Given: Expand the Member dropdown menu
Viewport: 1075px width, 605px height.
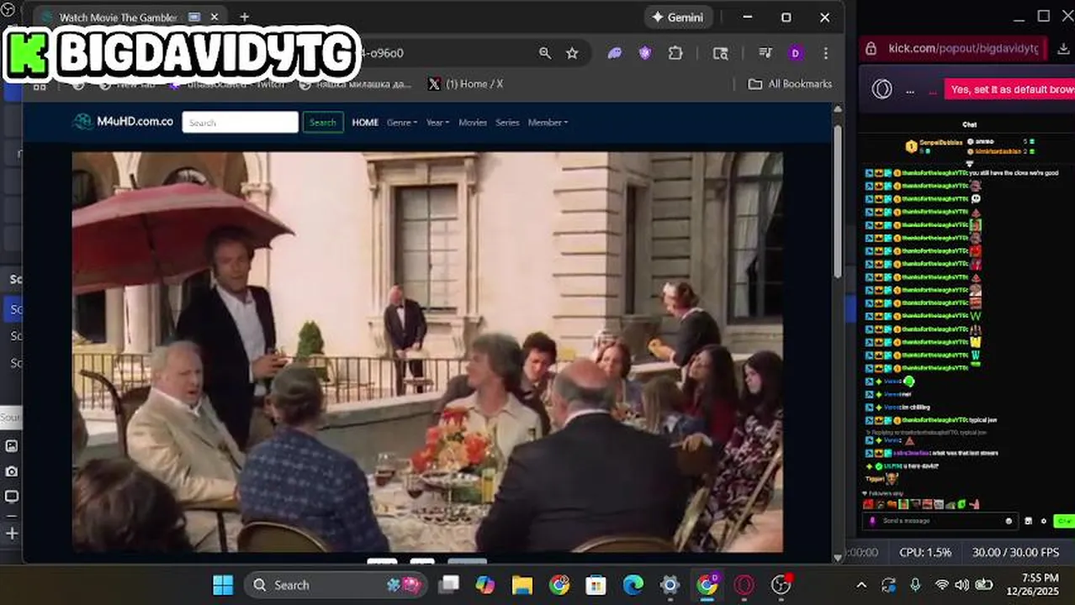Looking at the screenshot, I should click(548, 122).
